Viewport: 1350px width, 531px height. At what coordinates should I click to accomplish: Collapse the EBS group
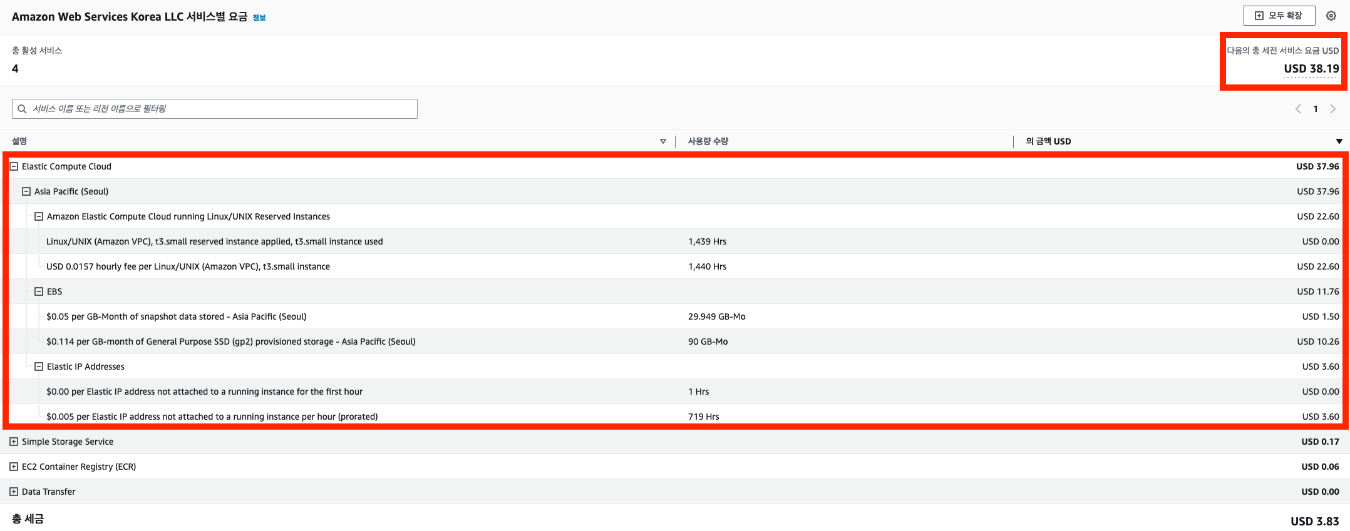(39, 291)
